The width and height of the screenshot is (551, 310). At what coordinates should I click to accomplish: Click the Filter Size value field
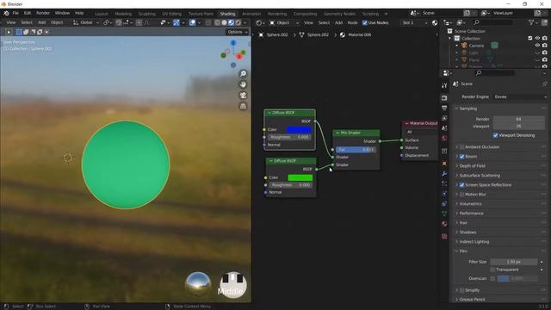tap(514, 262)
